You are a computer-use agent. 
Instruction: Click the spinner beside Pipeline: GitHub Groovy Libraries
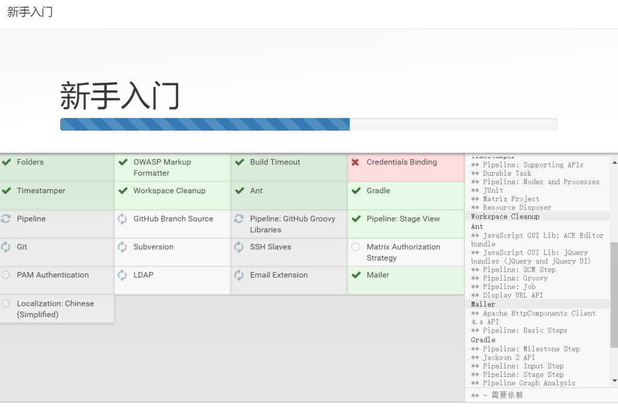239,219
